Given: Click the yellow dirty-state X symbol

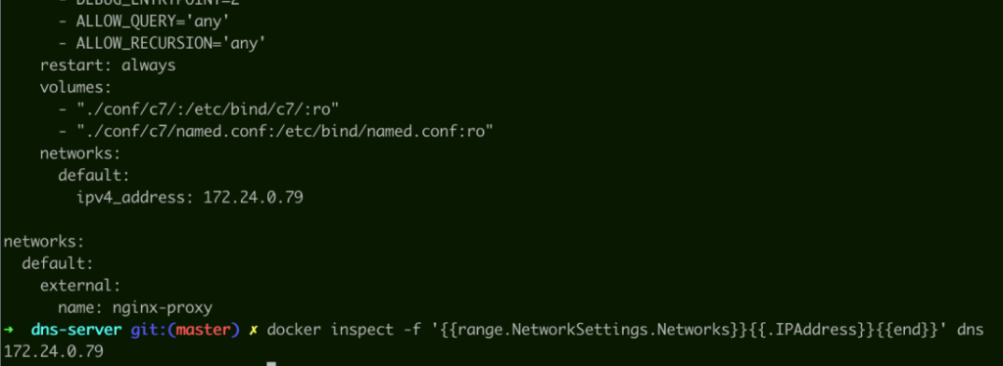Looking at the screenshot, I should 254,330.
